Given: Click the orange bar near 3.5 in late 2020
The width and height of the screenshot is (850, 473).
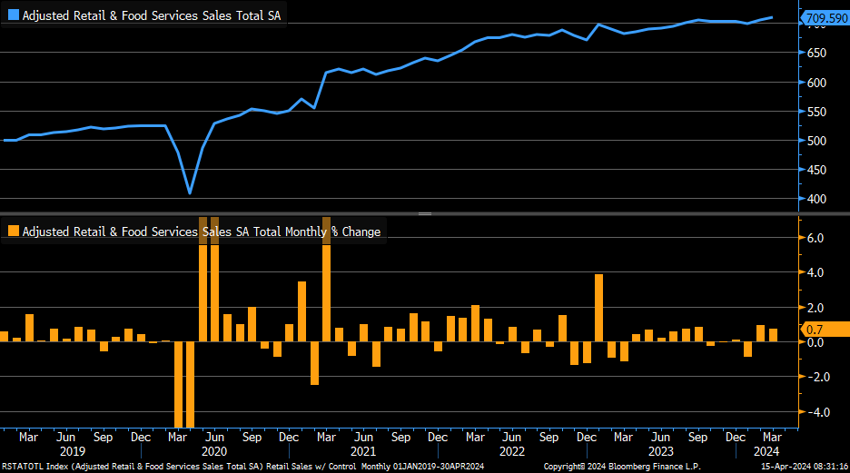Looking at the screenshot, I should click(x=301, y=311).
